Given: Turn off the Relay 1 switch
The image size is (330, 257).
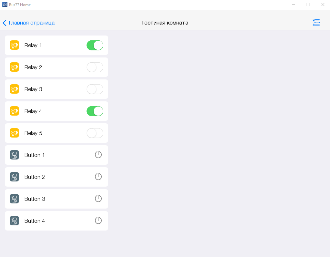Looking at the screenshot, I should pos(95,45).
